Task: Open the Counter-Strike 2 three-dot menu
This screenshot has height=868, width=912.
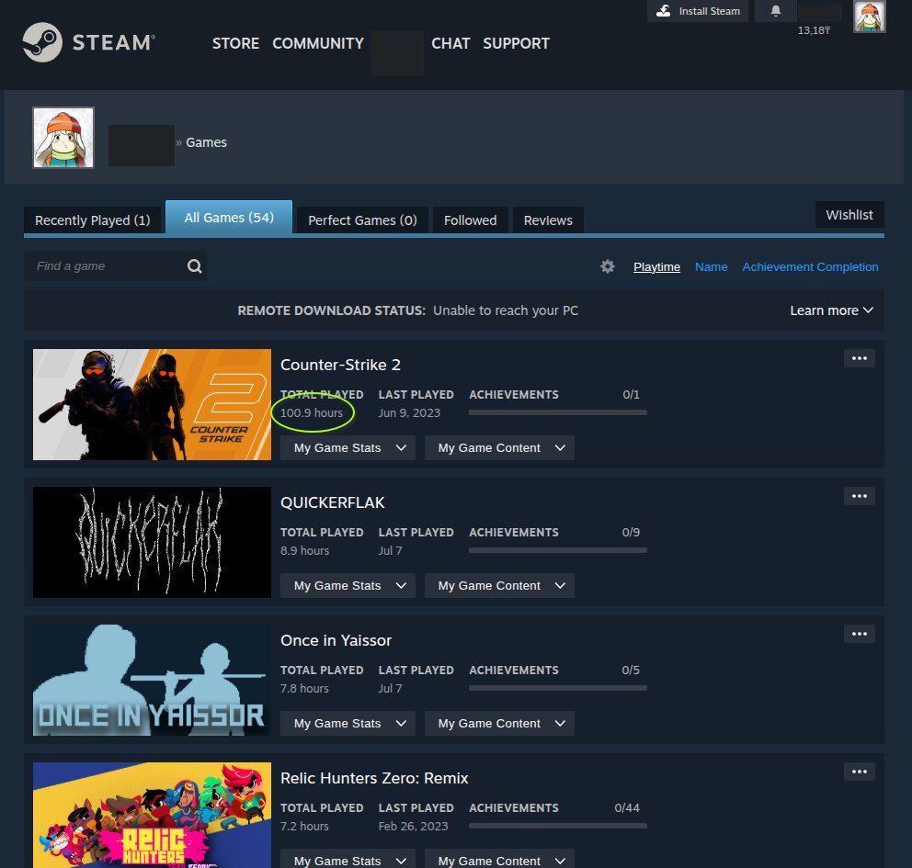Action: (x=859, y=358)
